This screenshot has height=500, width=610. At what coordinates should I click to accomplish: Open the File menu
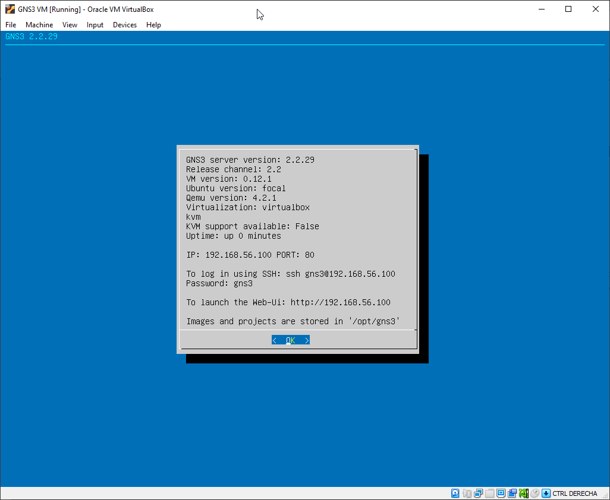pyautogui.click(x=11, y=25)
